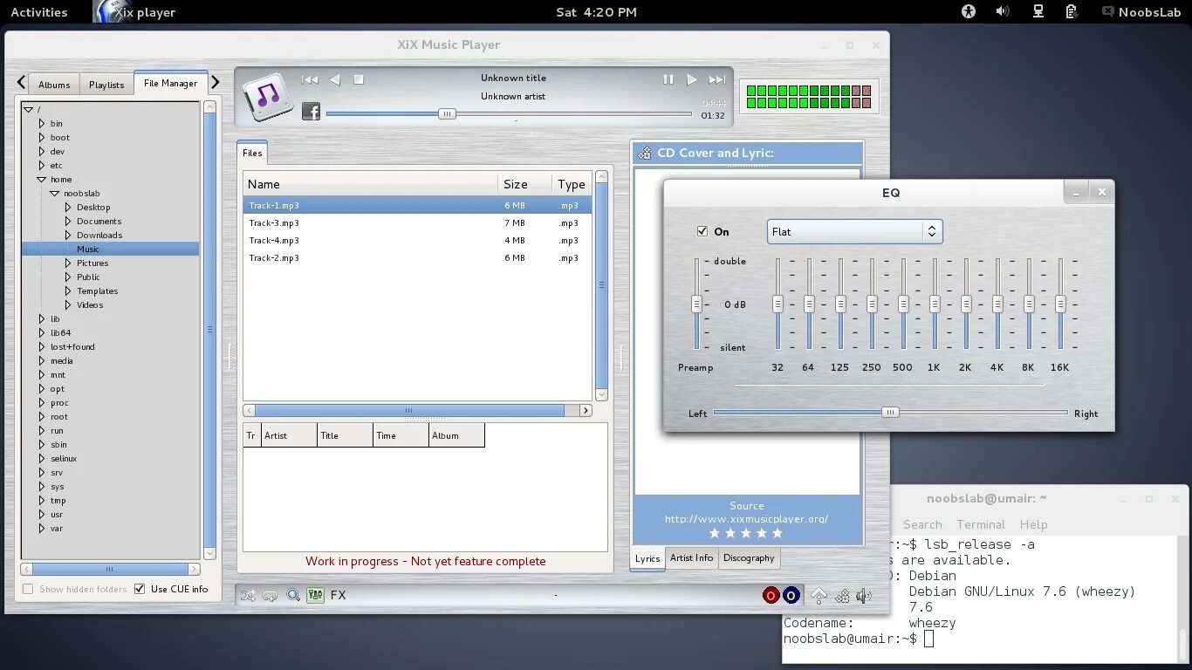Skip to the previous track
This screenshot has height=670, width=1192.
[x=310, y=79]
